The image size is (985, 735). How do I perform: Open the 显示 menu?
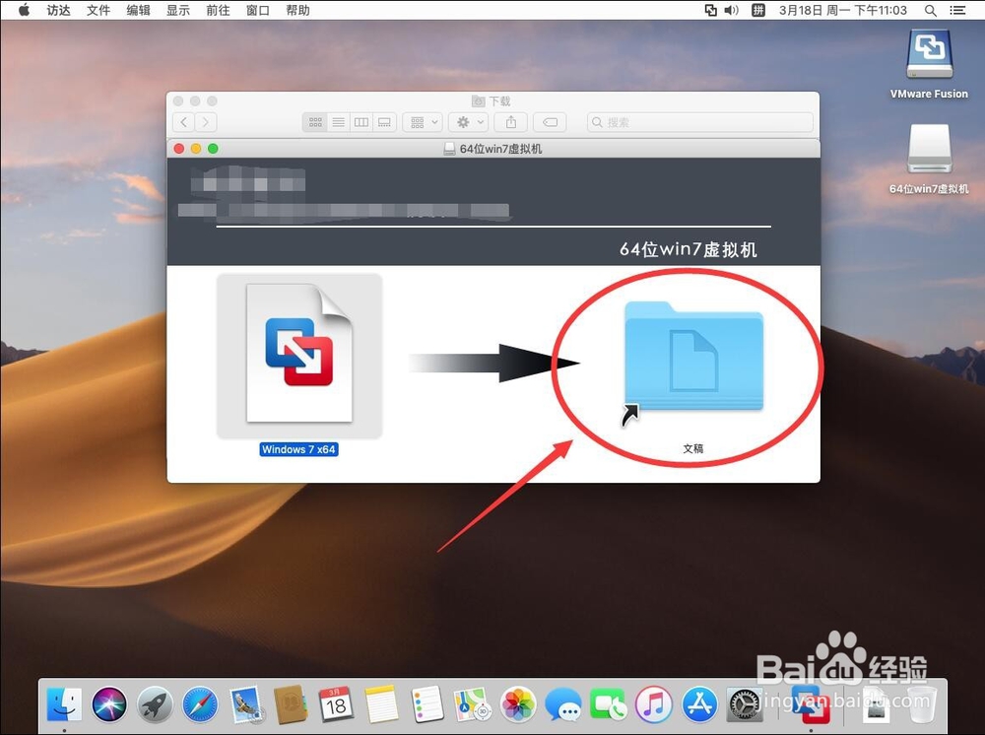click(177, 10)
